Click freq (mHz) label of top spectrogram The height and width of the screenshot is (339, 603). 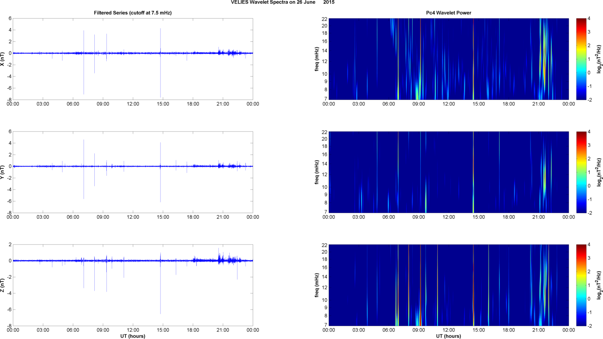coord(317,59)
